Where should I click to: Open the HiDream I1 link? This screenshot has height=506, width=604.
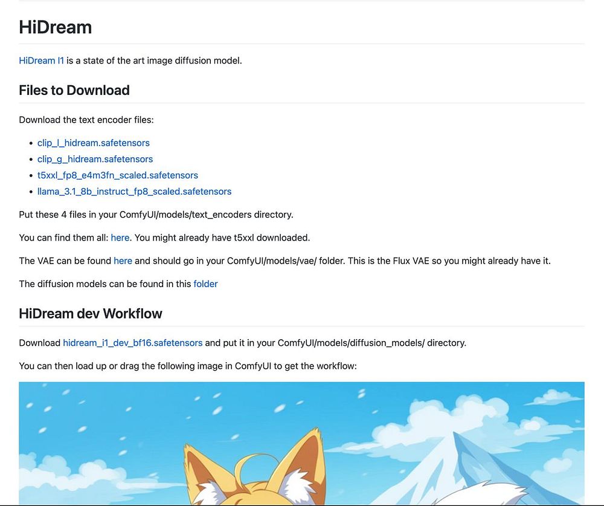point(41,60)
